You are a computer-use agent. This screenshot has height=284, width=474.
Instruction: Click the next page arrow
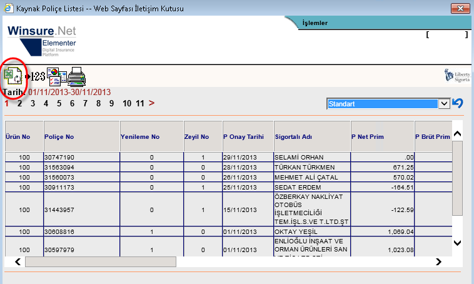(151, 103)
